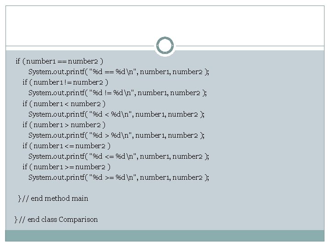Screen dimensions: 330x247
Task: Click the circle ornament on the divider
Action: point(165,46)
